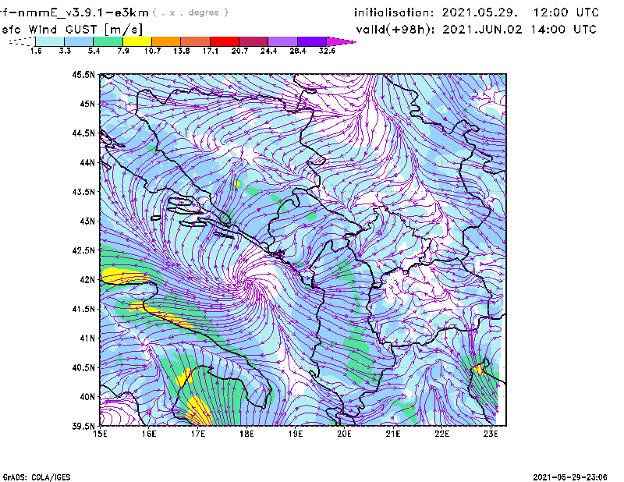Click the 16E longitude label
The width and height of the screenshot is (624, 482).
[x=149, y=434]
